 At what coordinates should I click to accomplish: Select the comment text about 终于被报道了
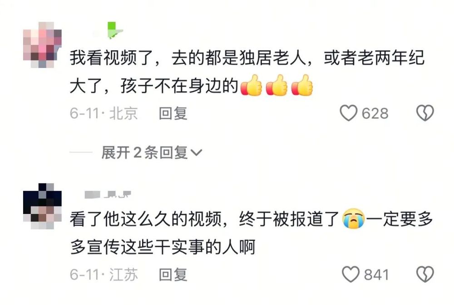tap(251, 233)
